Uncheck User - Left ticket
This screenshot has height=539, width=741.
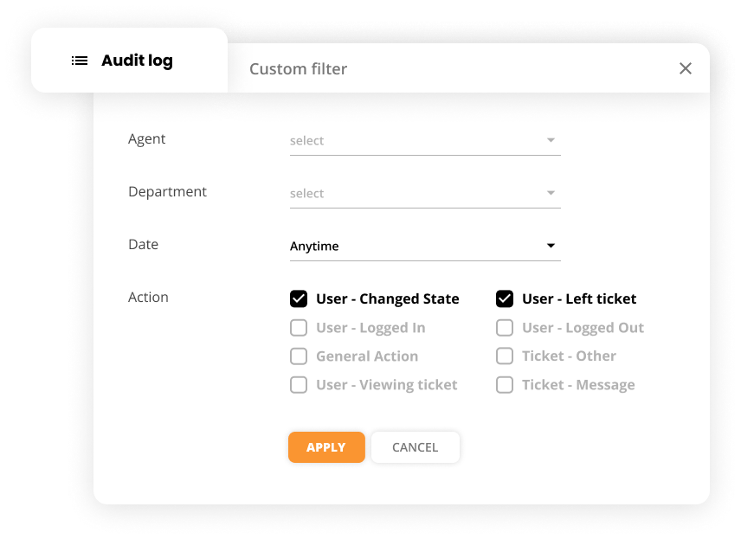(505, 298)
